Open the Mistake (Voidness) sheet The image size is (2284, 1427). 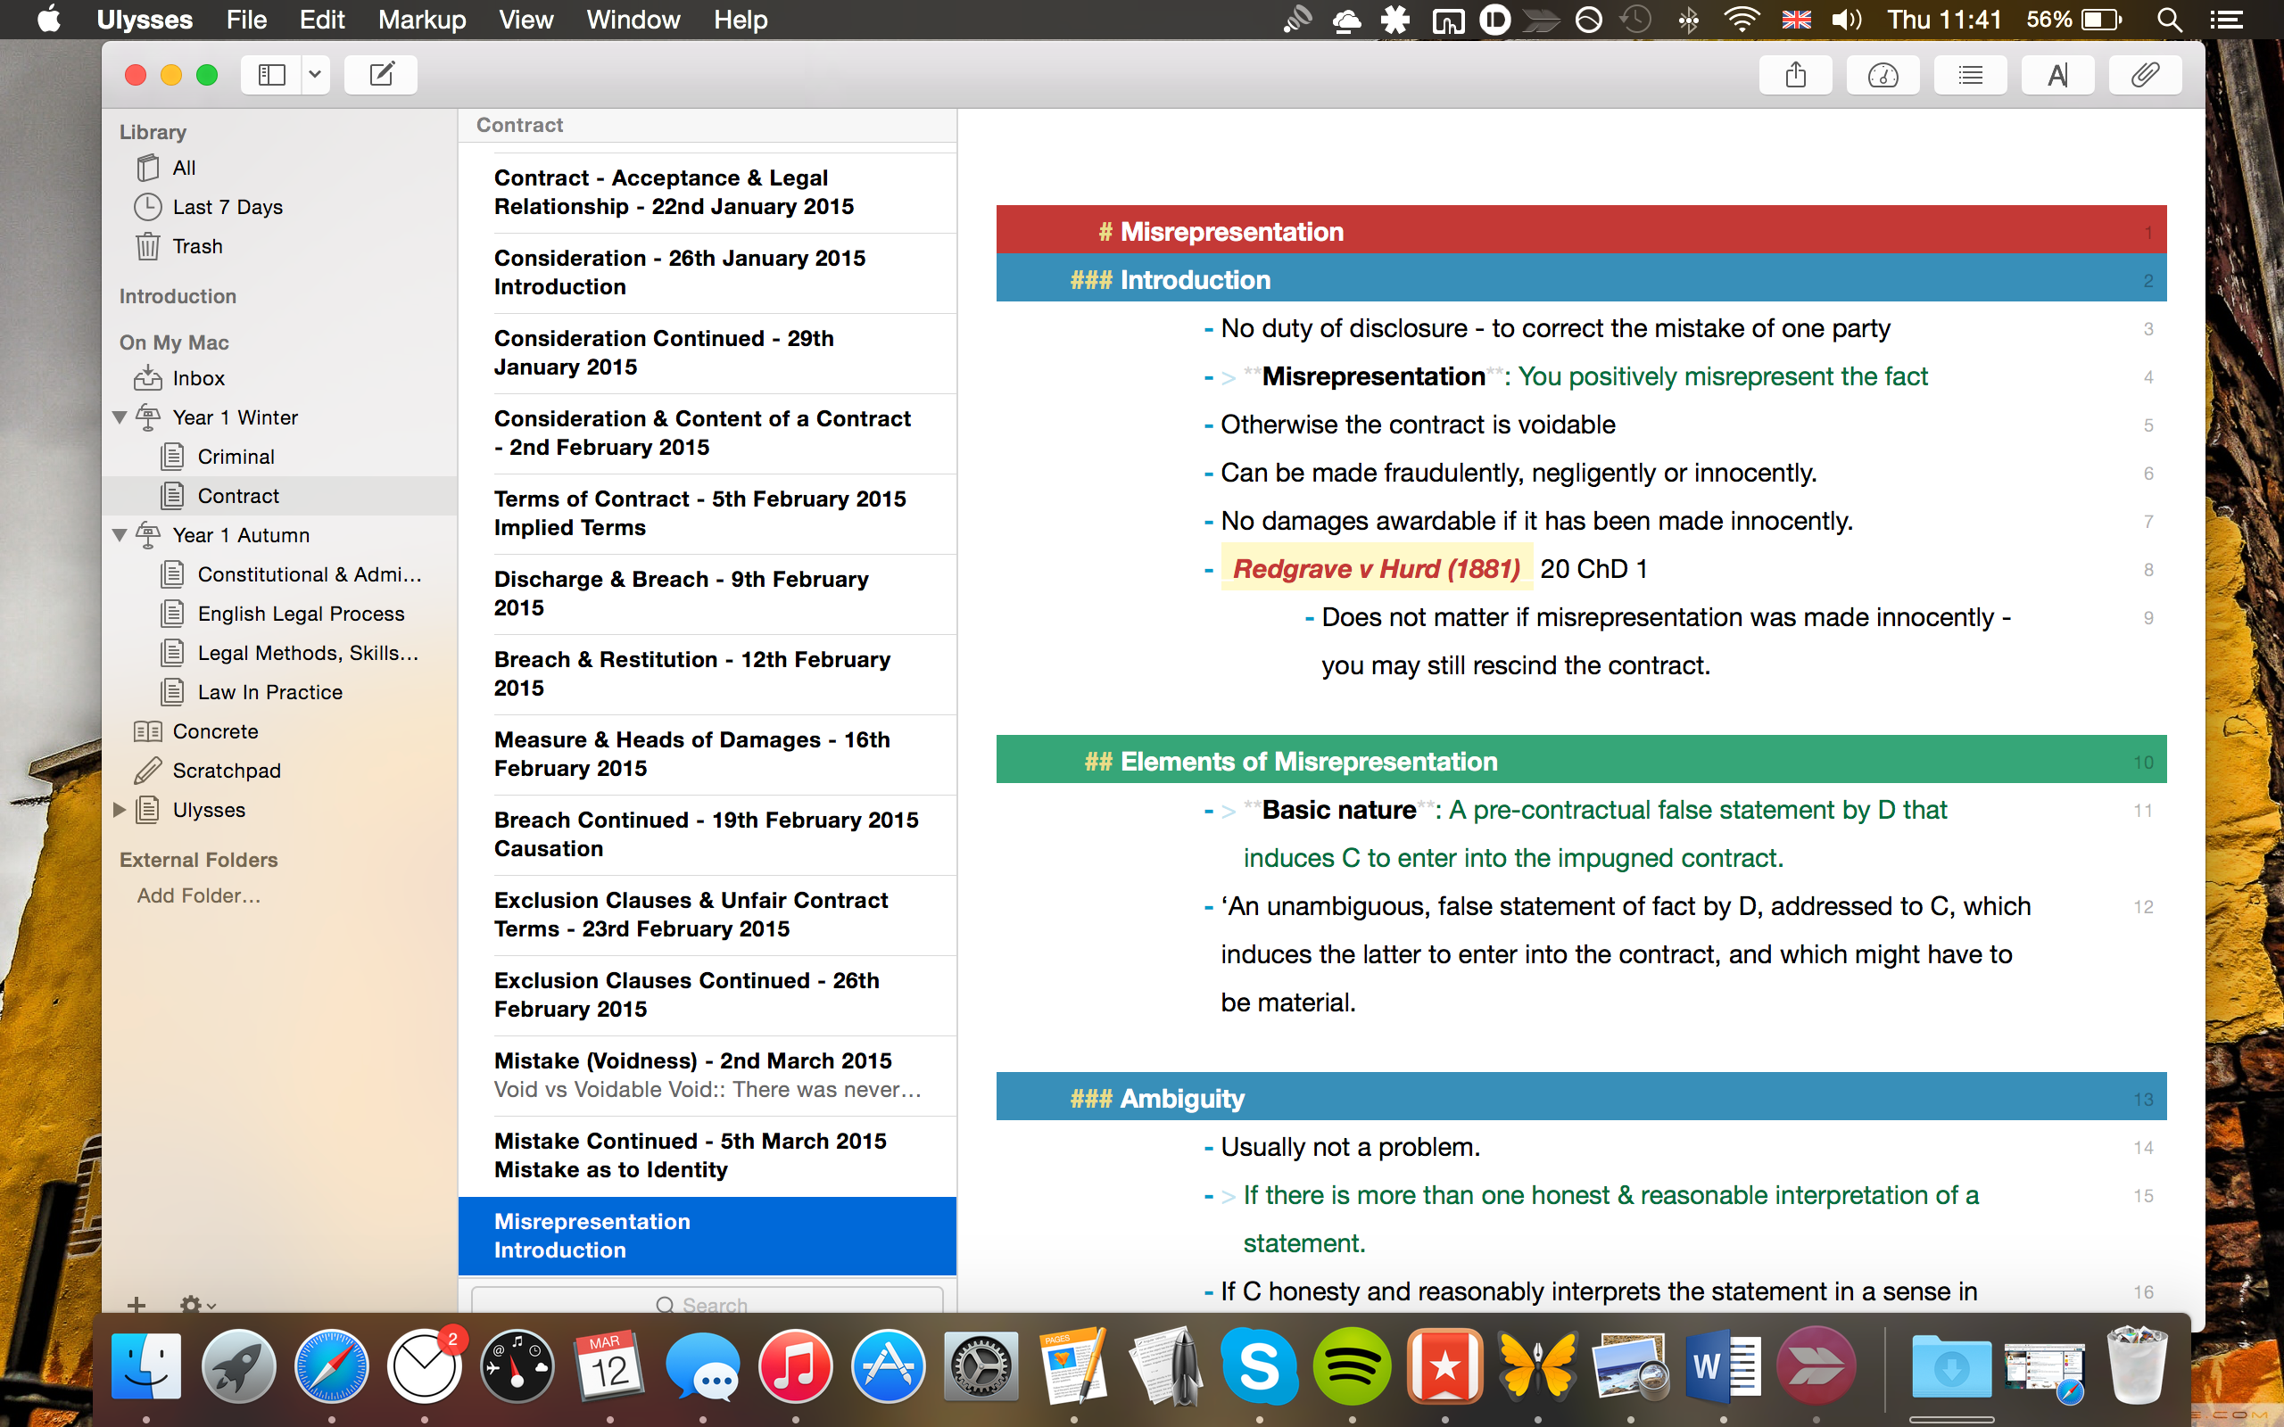(706, 1075)
